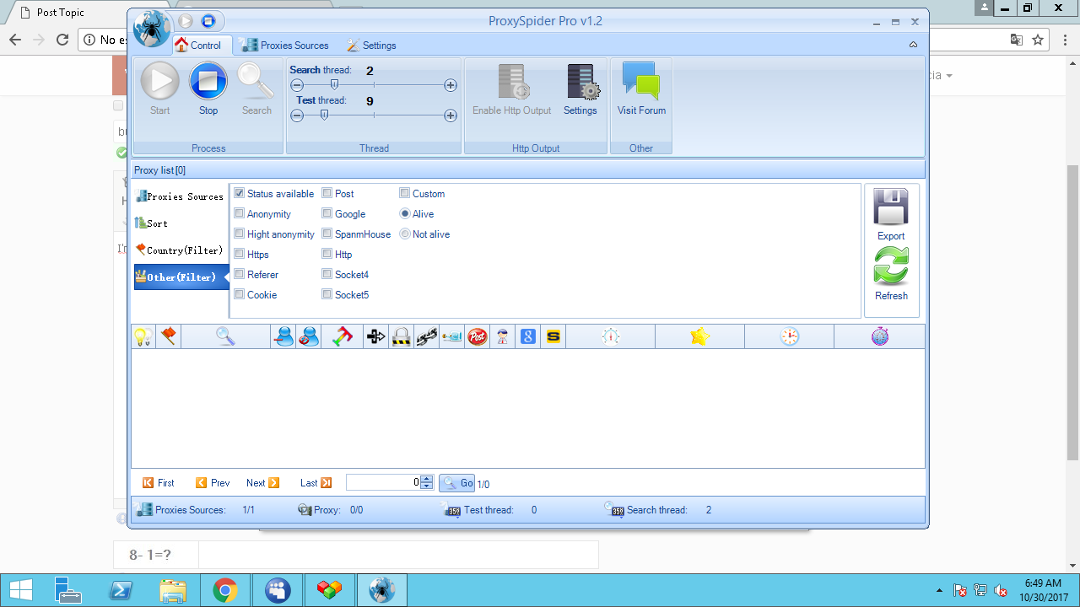Open the Settings ribbon tab
This screenshot has width=1080, height=607.
click(x=371, y=46)
